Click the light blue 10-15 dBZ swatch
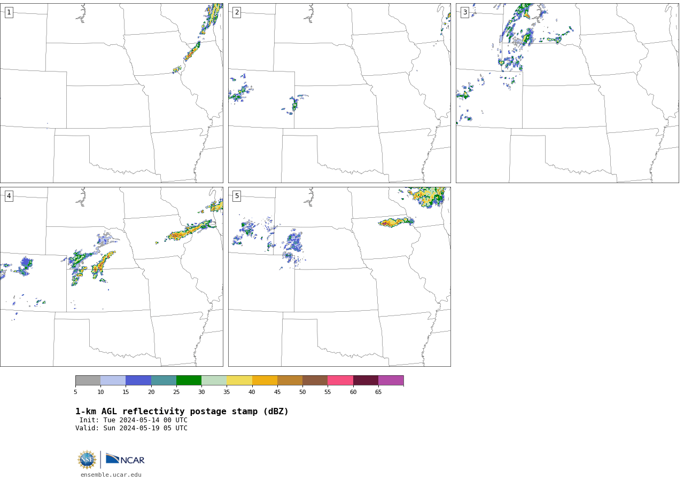 pyautogui.click(x=113, y=380)
